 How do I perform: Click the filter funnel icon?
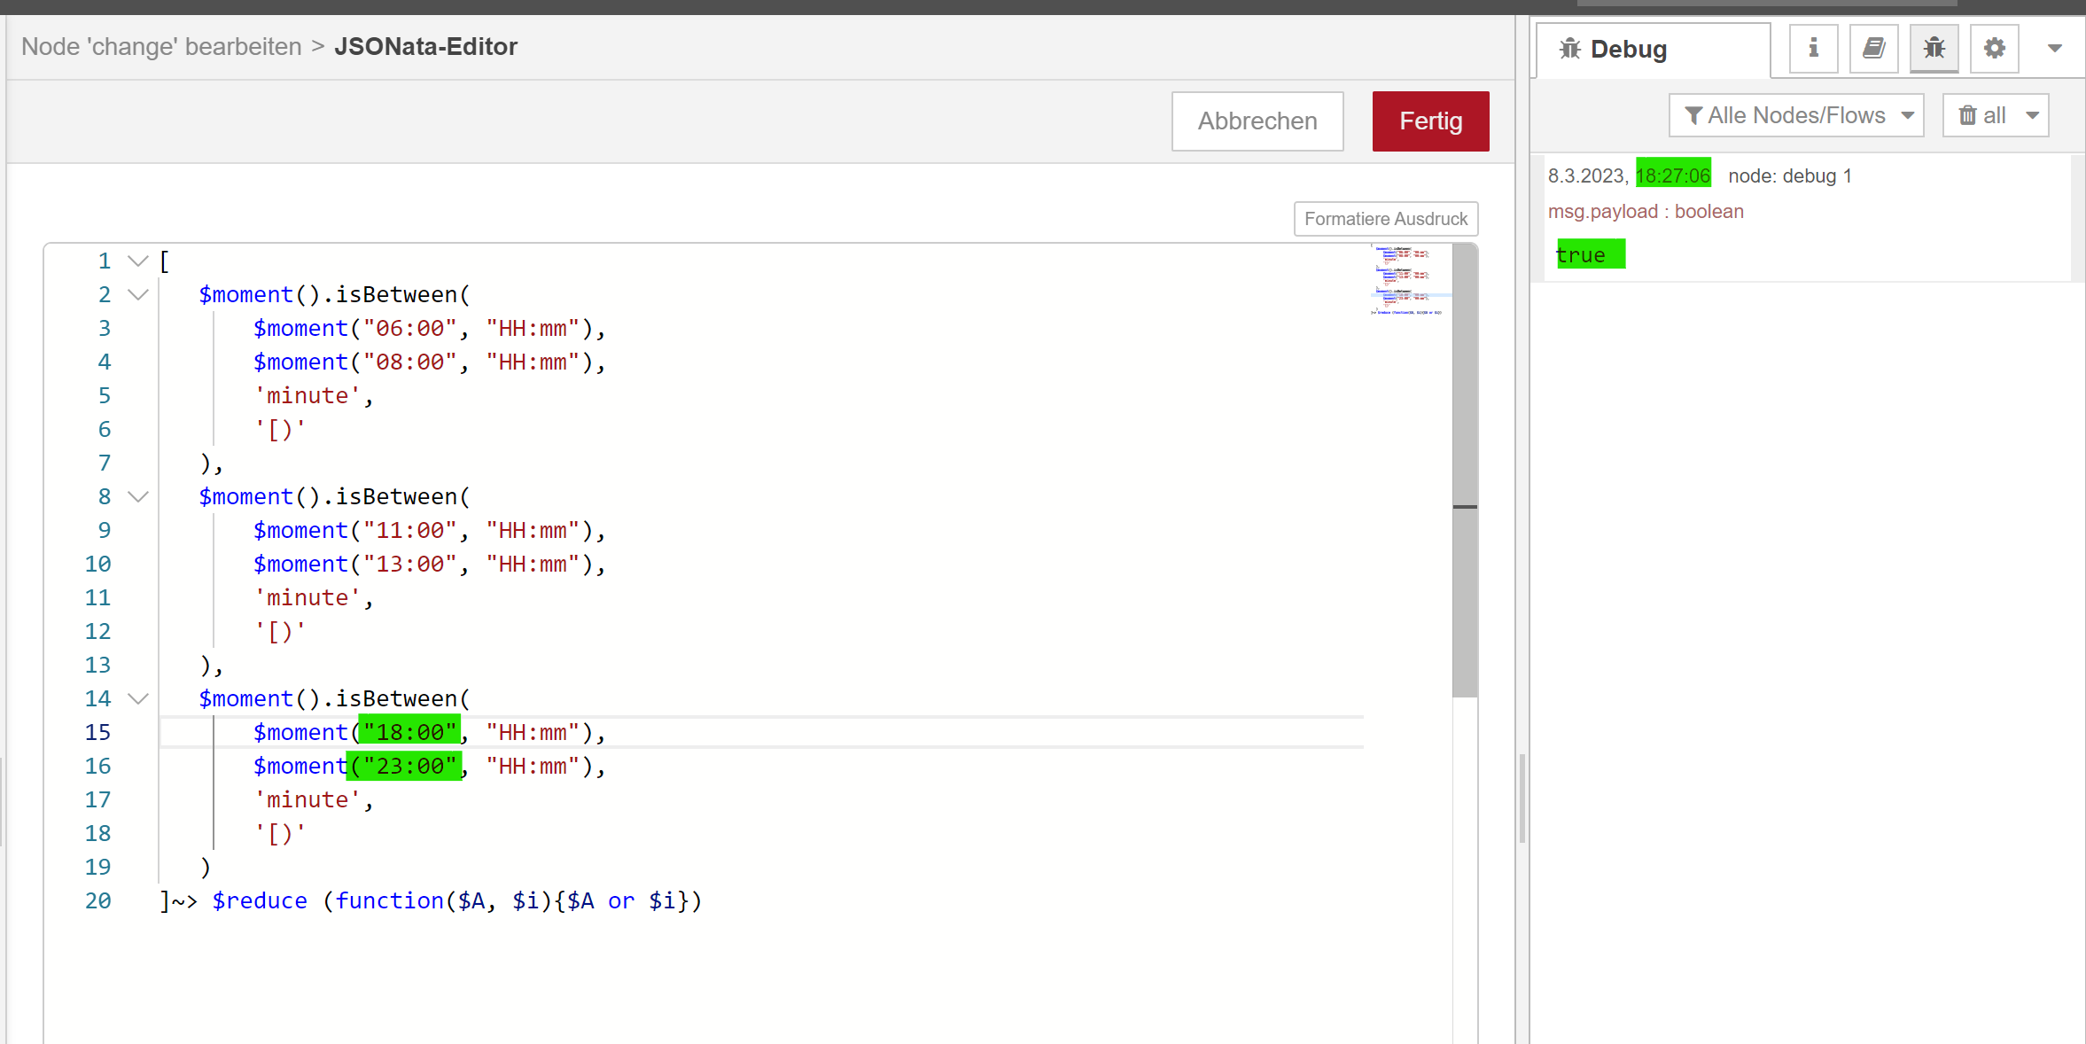1693,115
